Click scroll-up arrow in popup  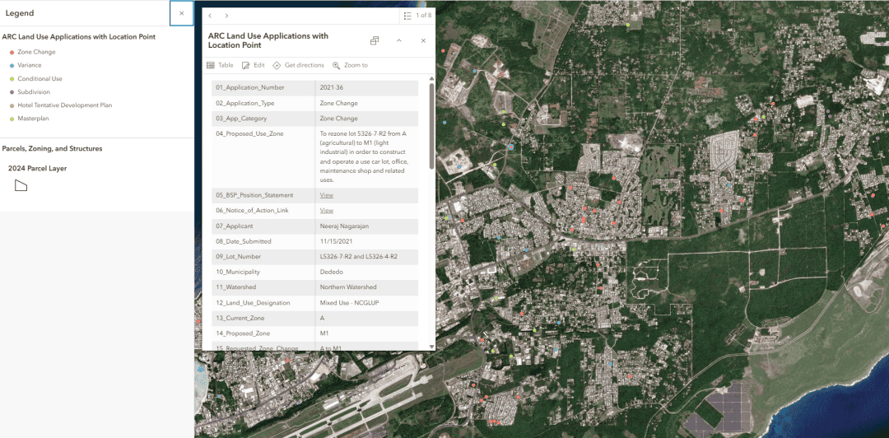click(x=431, y=79)
